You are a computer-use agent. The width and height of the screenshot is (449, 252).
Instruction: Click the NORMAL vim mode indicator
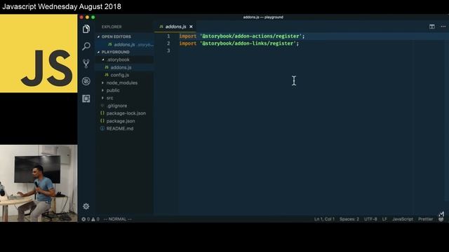pyautogui.click(x=117, y=219)
